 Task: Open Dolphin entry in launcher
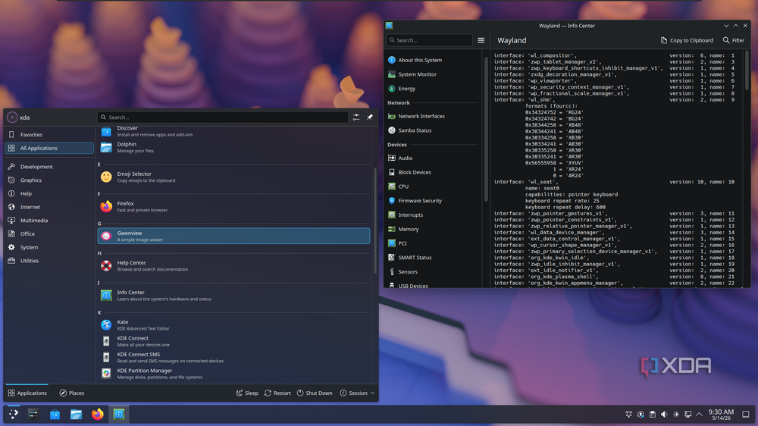(x=233, y=147)
